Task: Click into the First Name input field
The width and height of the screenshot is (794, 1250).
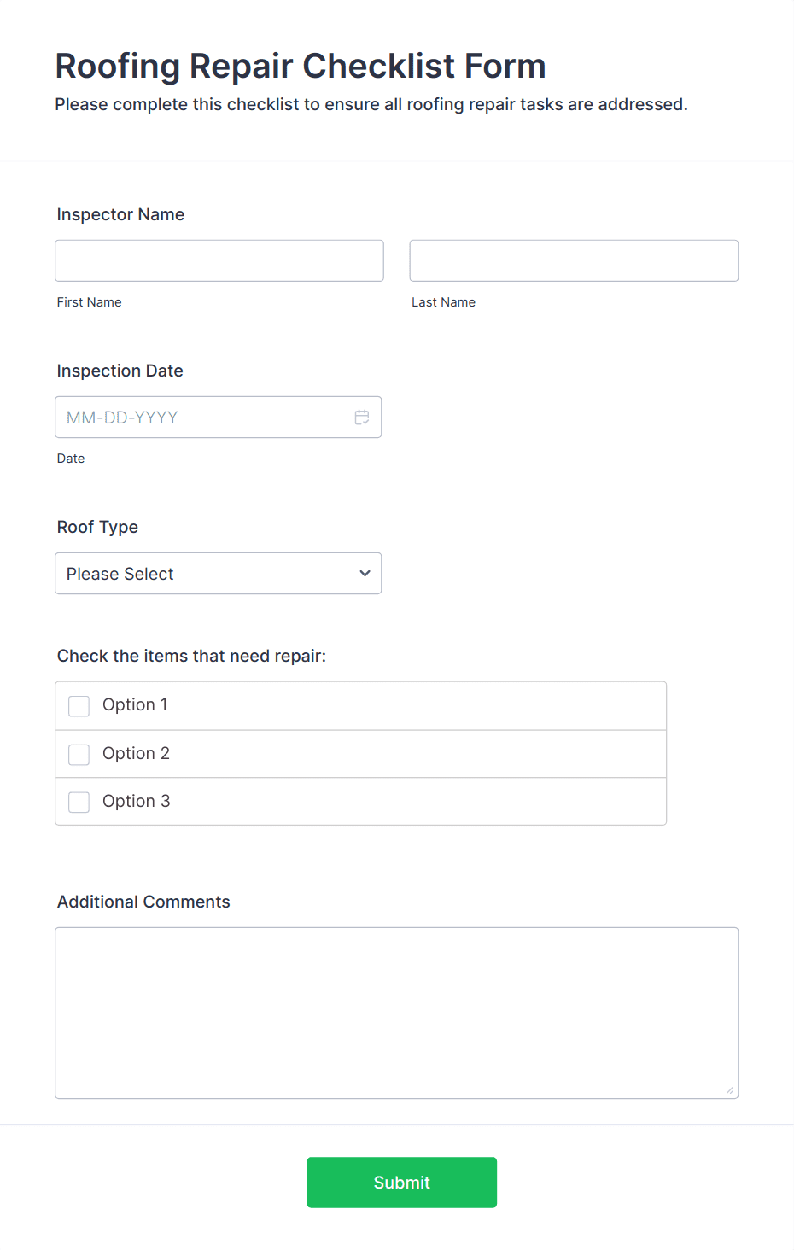Action: [x=219, y=260]
